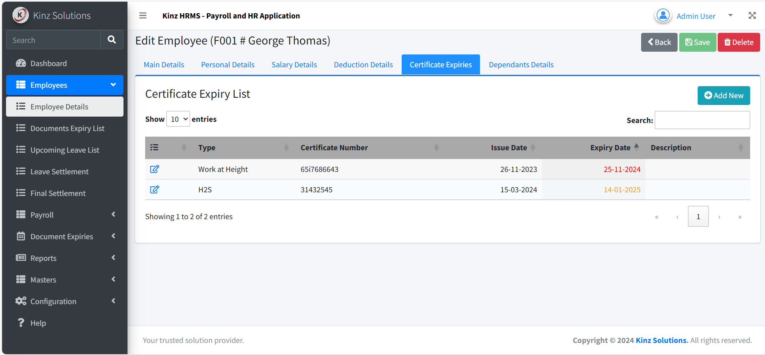The image size is (765, 355).
Task: Open Employee Details in sidebar
Action: tap(65, 107)
